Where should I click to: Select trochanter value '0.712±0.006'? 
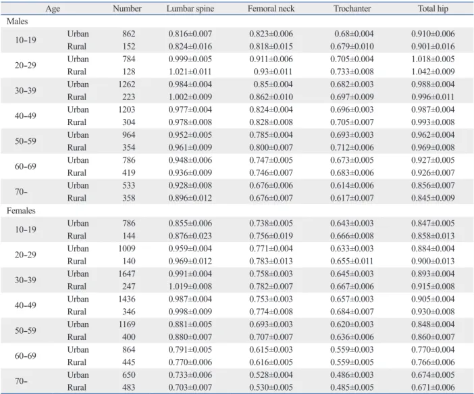pyautogui.click(x=352, y=148)
